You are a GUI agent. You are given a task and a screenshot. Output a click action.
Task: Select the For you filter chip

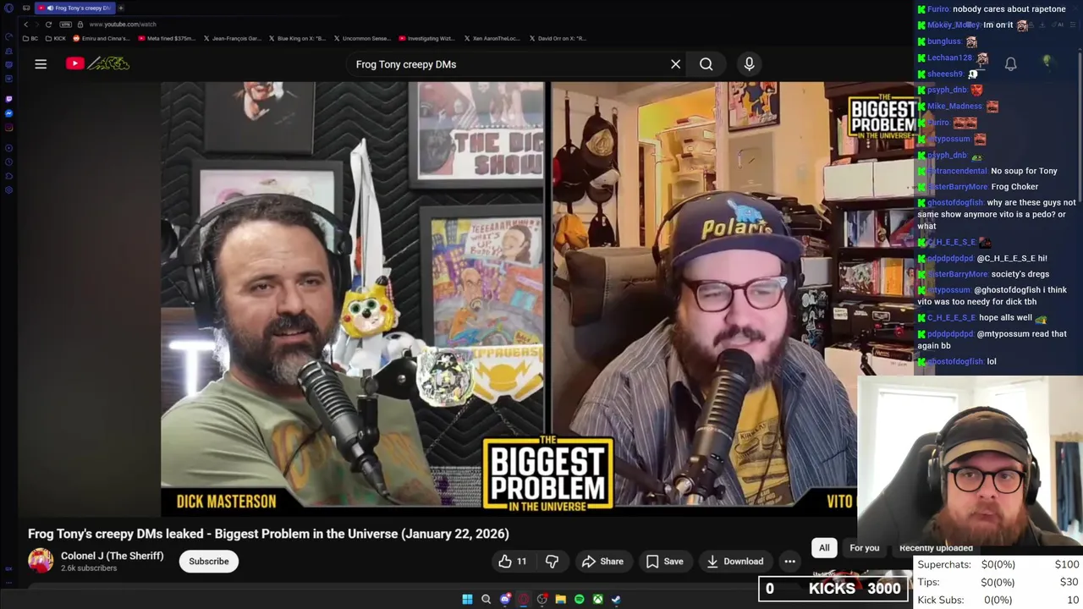(x=865, y=547)
